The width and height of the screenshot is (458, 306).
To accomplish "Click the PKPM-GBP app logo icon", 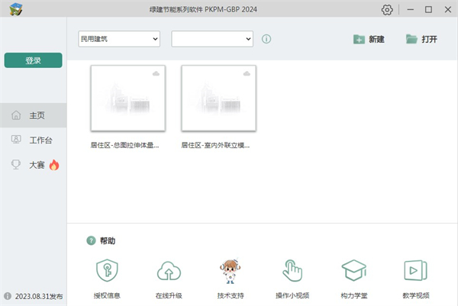I will [15, 9].
